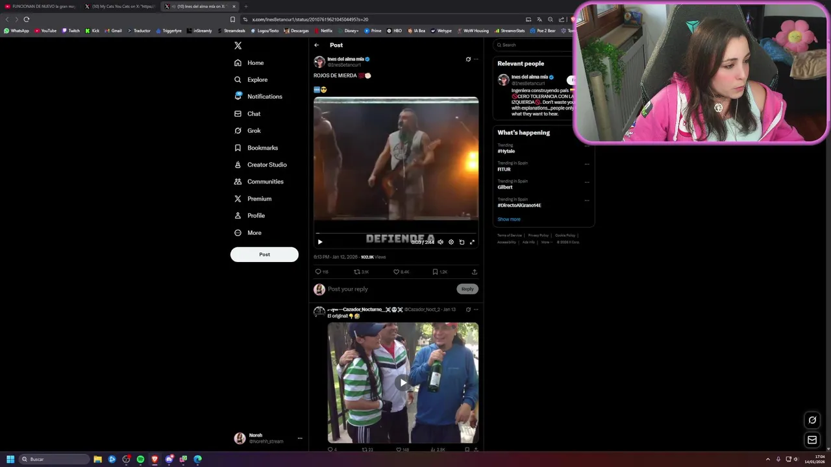Open Notifications in X sidebar

pyautogui.click(x=258, y=97)
